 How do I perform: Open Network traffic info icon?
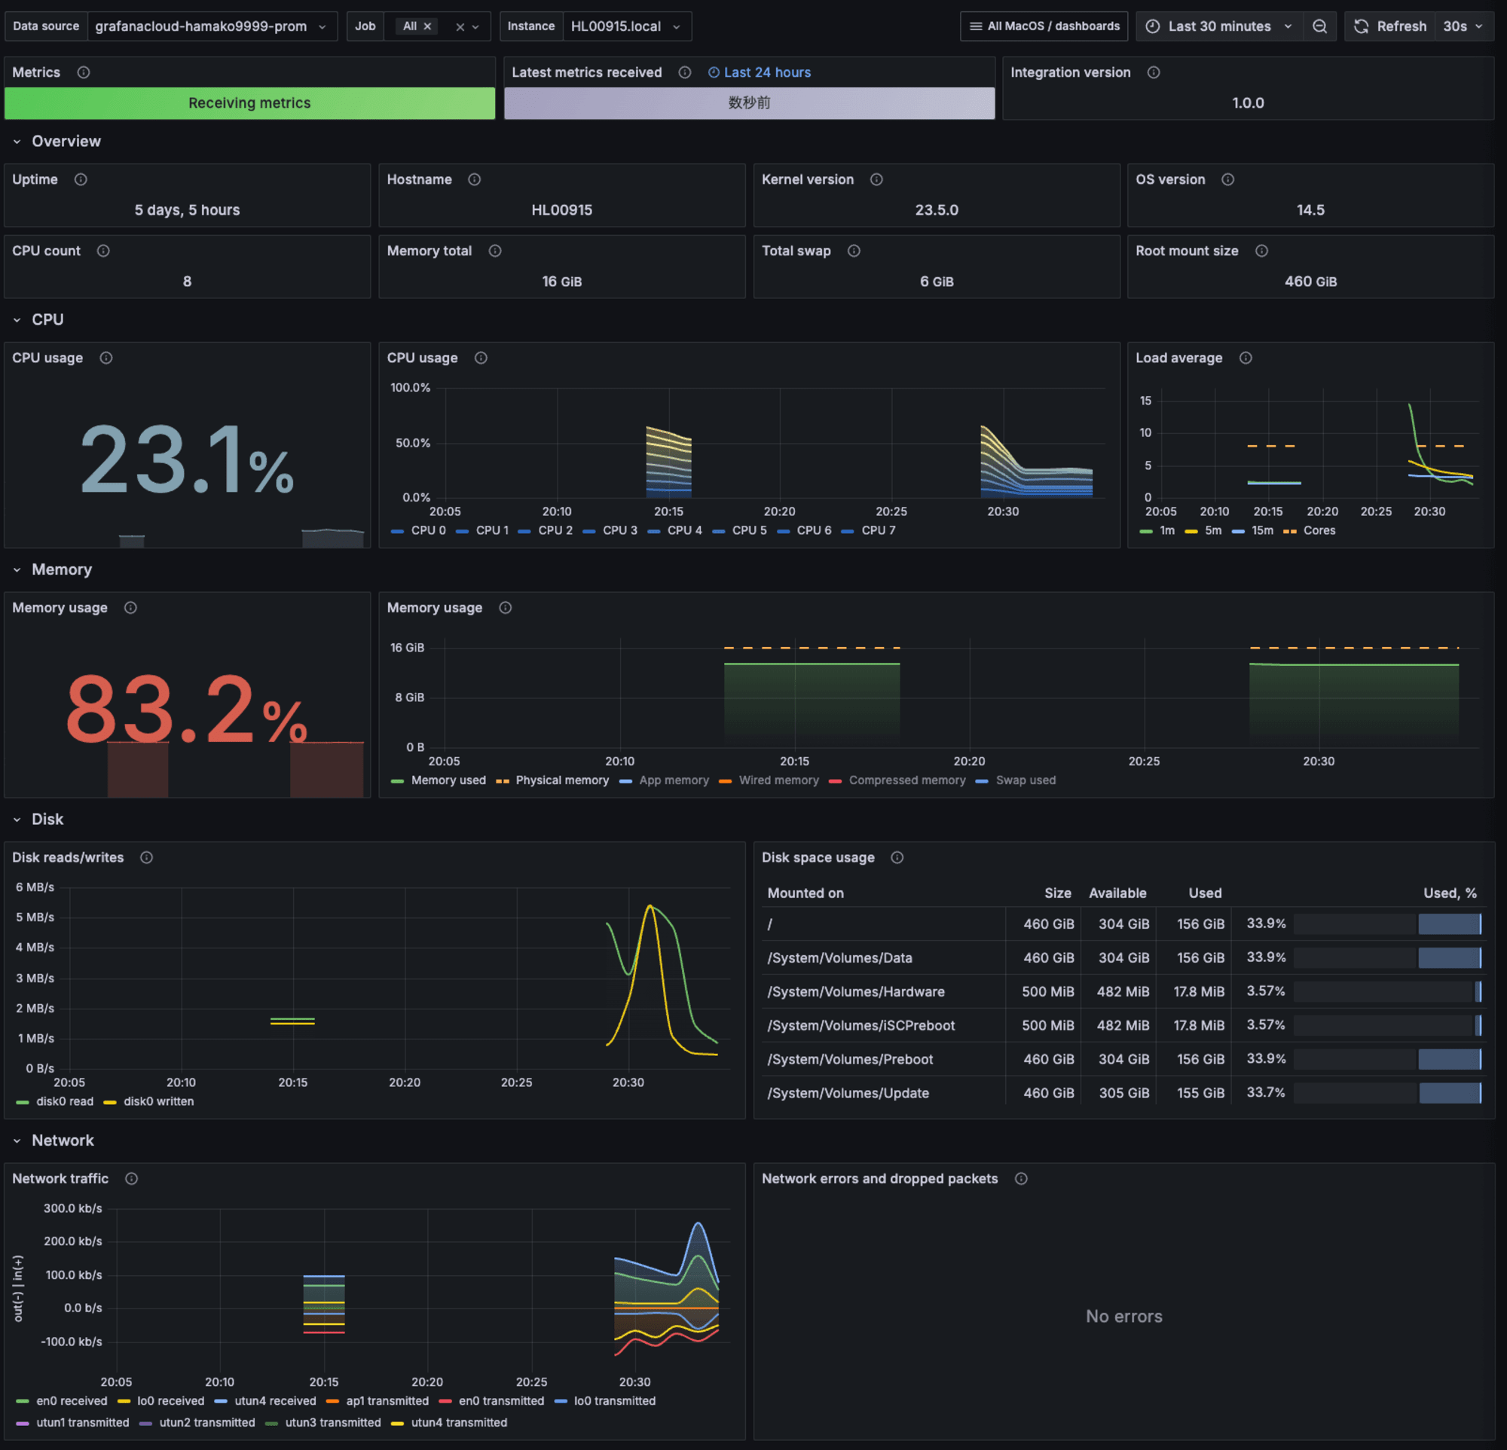coord(131,1179)
